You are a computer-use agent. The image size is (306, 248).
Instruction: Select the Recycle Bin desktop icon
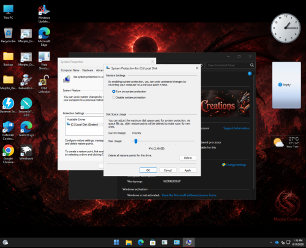coord(8,35)
